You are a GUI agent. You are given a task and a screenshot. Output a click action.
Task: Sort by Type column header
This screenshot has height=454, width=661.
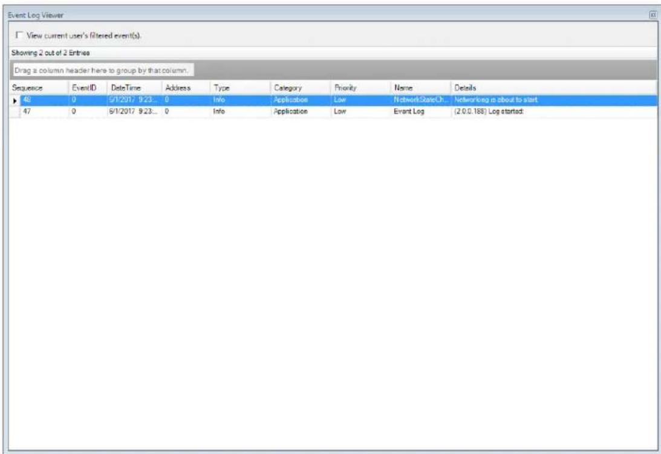[240, 88]
